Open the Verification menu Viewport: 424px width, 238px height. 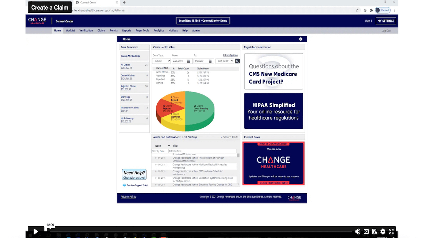(86, 31)
